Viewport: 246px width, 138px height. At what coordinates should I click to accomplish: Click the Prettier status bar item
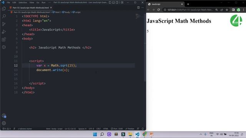(130, 129)
